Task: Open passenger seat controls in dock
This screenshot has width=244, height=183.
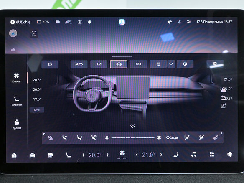Action: pyautogui.click(x=176, y=155)
